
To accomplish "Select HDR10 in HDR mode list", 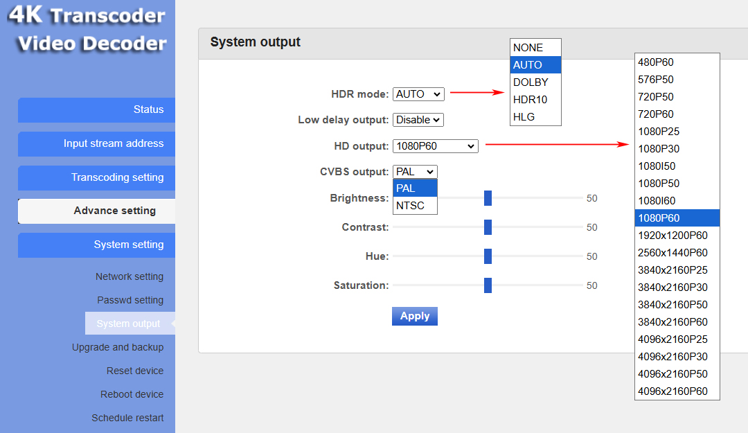I will point(535,100).
